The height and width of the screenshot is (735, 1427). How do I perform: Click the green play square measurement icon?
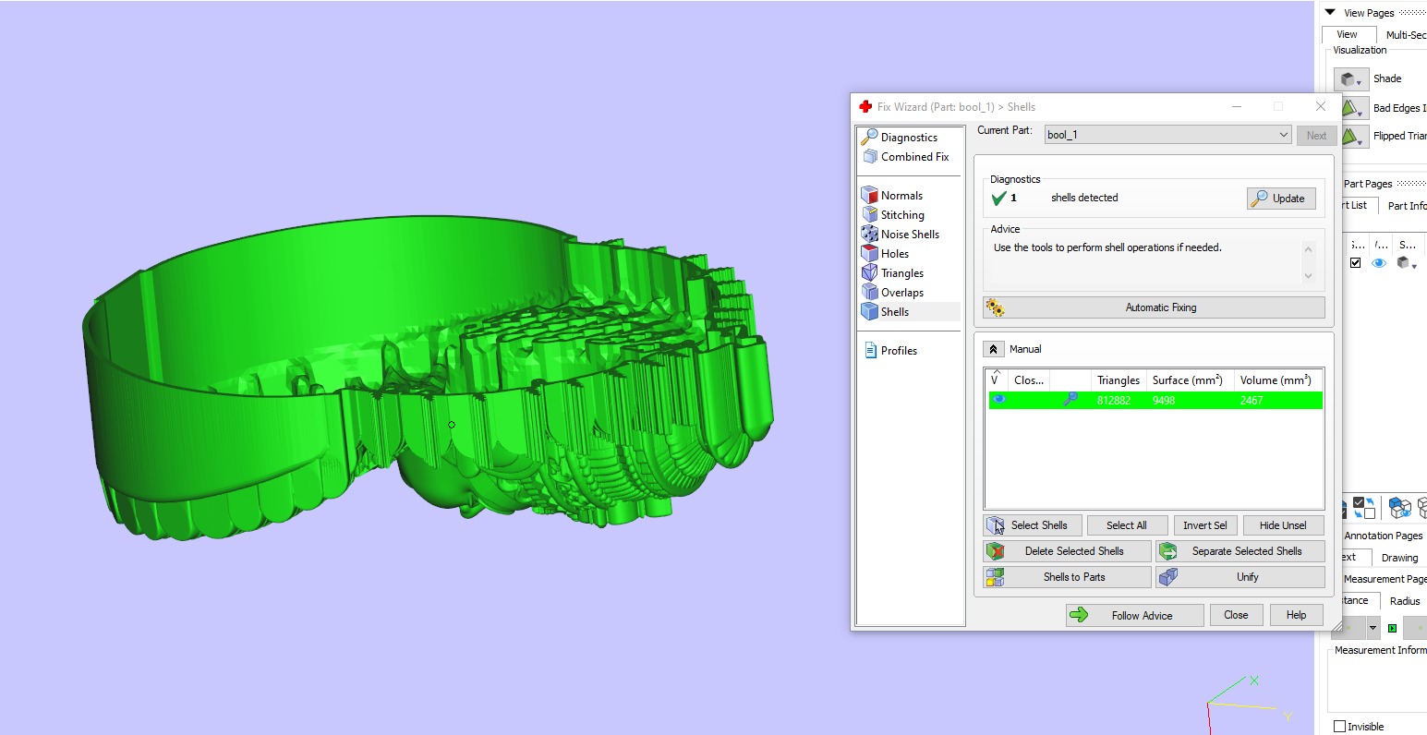point(1393,628)
